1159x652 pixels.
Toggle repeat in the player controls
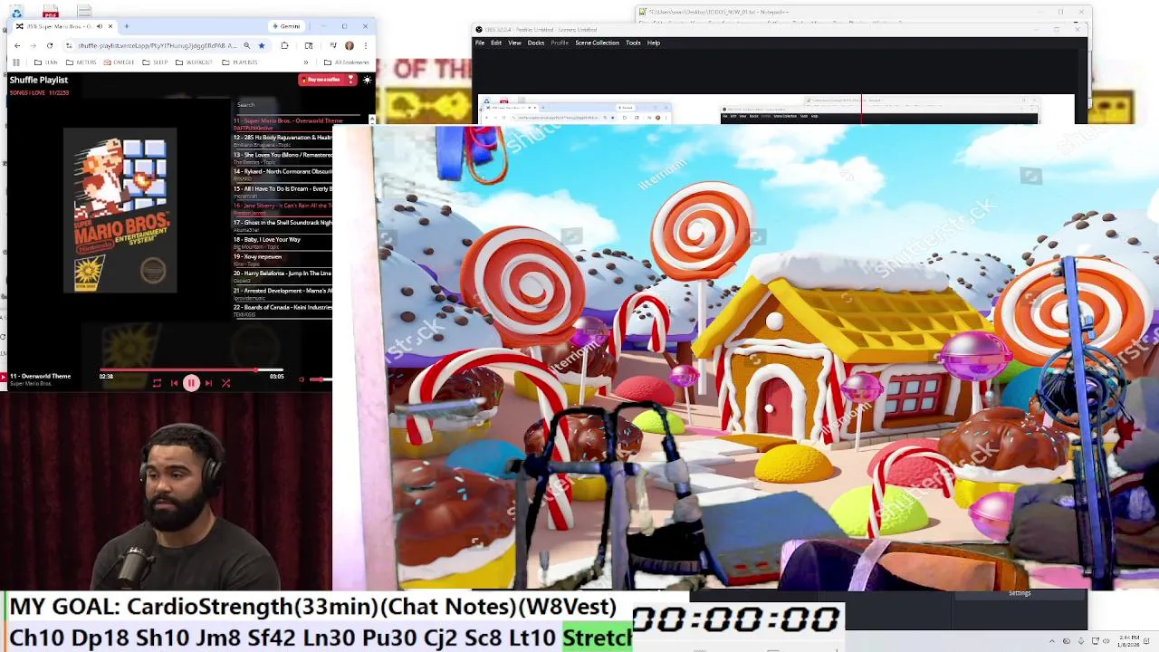(x=157, y=383)
